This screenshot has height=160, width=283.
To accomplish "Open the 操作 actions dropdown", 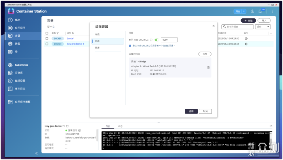I will pos(263,27).
